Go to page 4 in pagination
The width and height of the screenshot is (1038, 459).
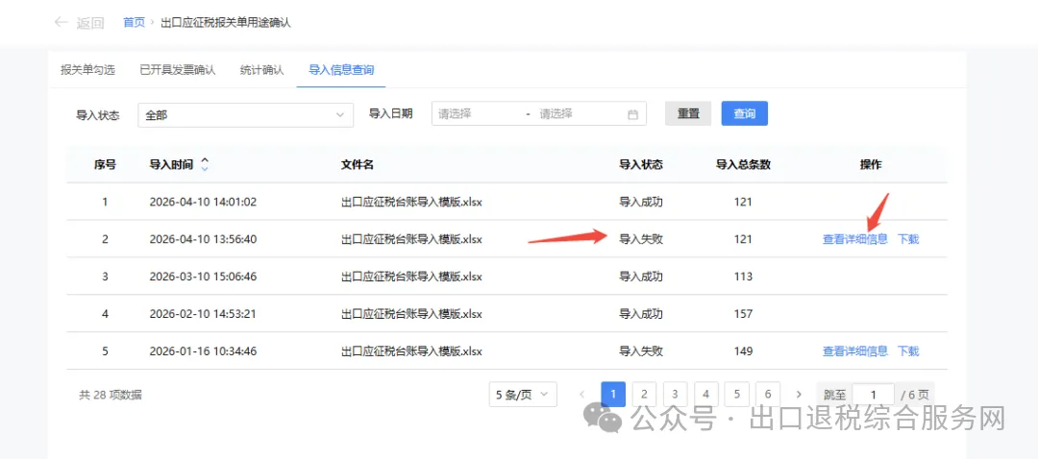pos(705,395)
